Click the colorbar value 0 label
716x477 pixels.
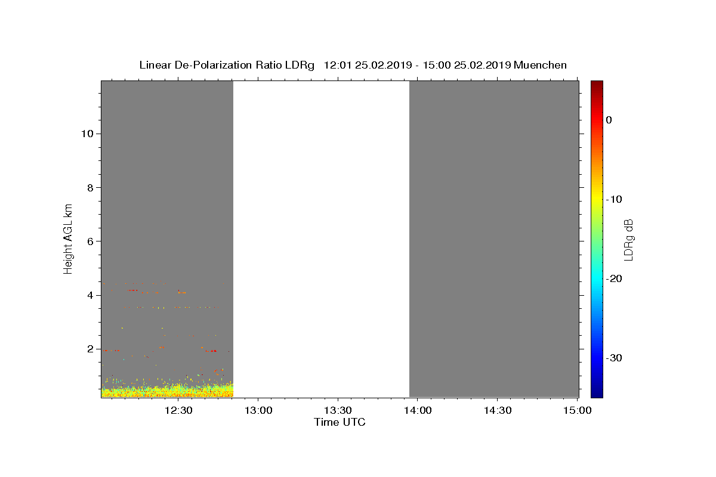point(609,120)
